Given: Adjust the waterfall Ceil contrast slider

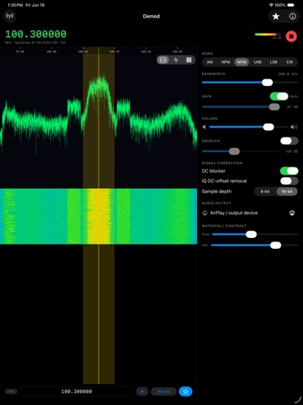Looking at the screenshot, I should (x=255, y=246).
